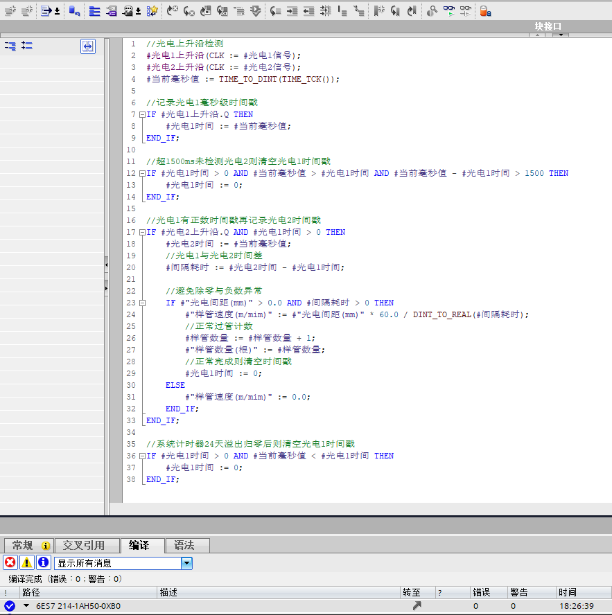
Task: Click the collapse all icon in left pane
Action: click(x=10, y=46)
